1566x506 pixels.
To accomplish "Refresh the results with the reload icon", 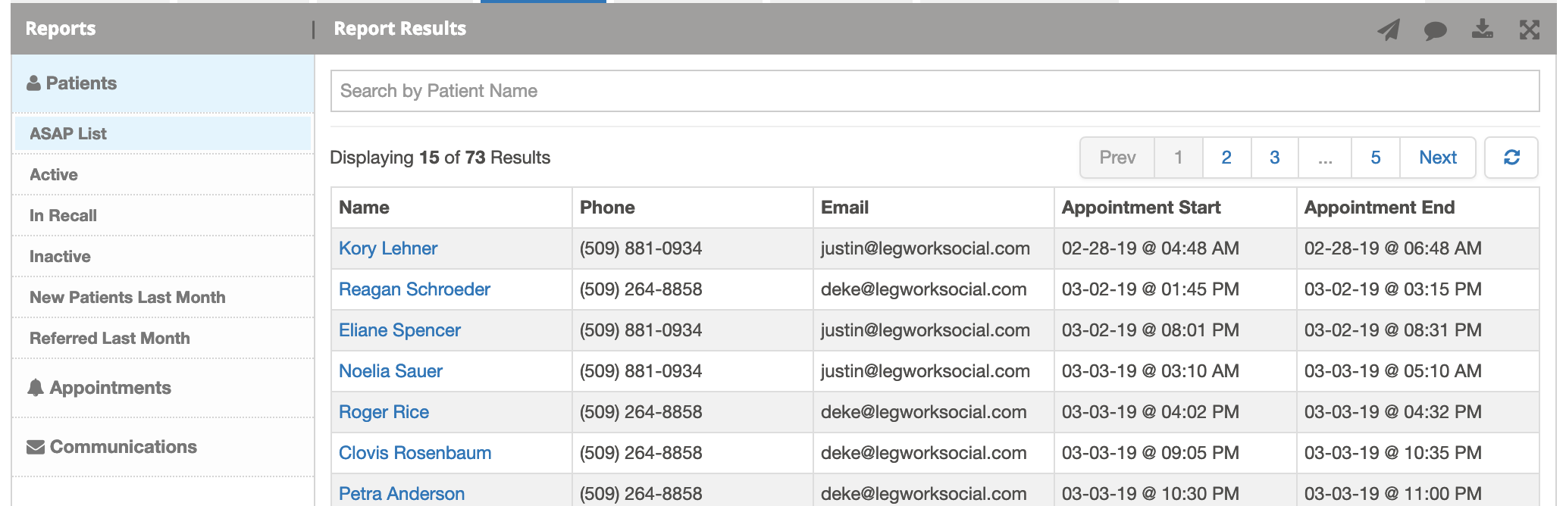I will click(1511, 158).
